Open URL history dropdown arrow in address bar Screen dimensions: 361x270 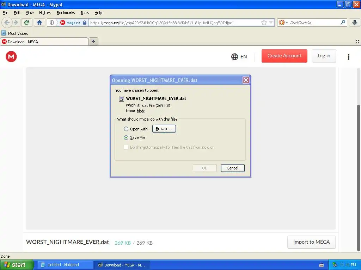pyautogui.click(x=271, y=22)
